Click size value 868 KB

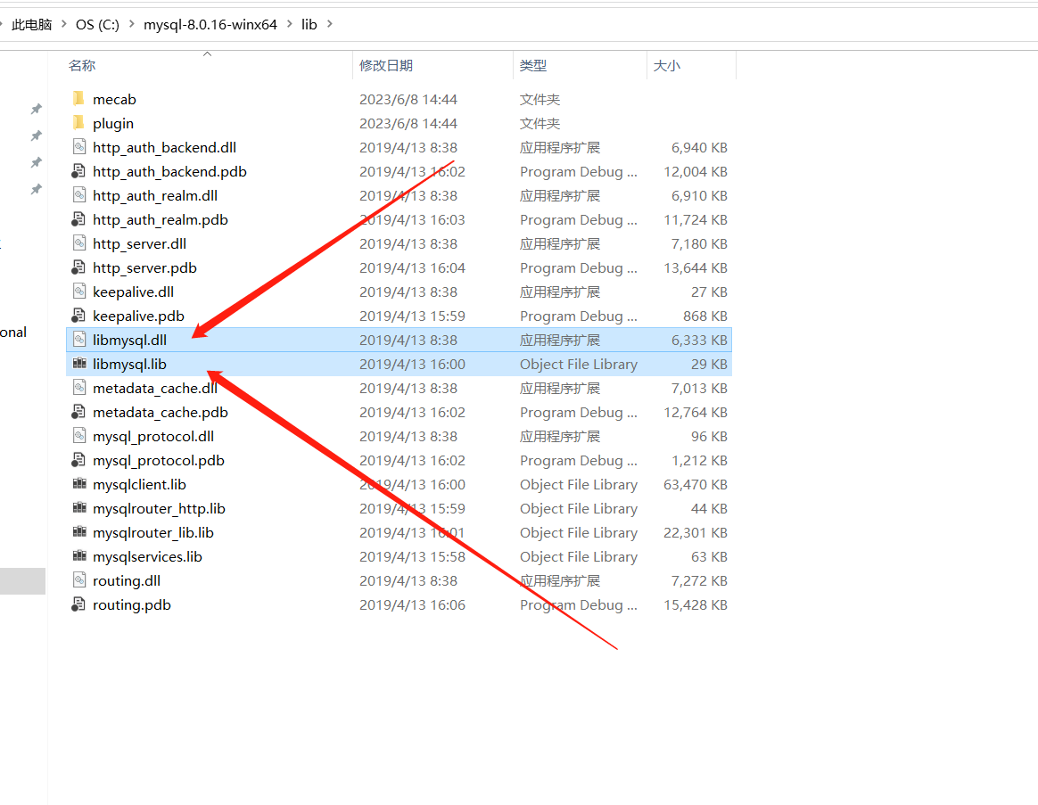tap(705, 316)
